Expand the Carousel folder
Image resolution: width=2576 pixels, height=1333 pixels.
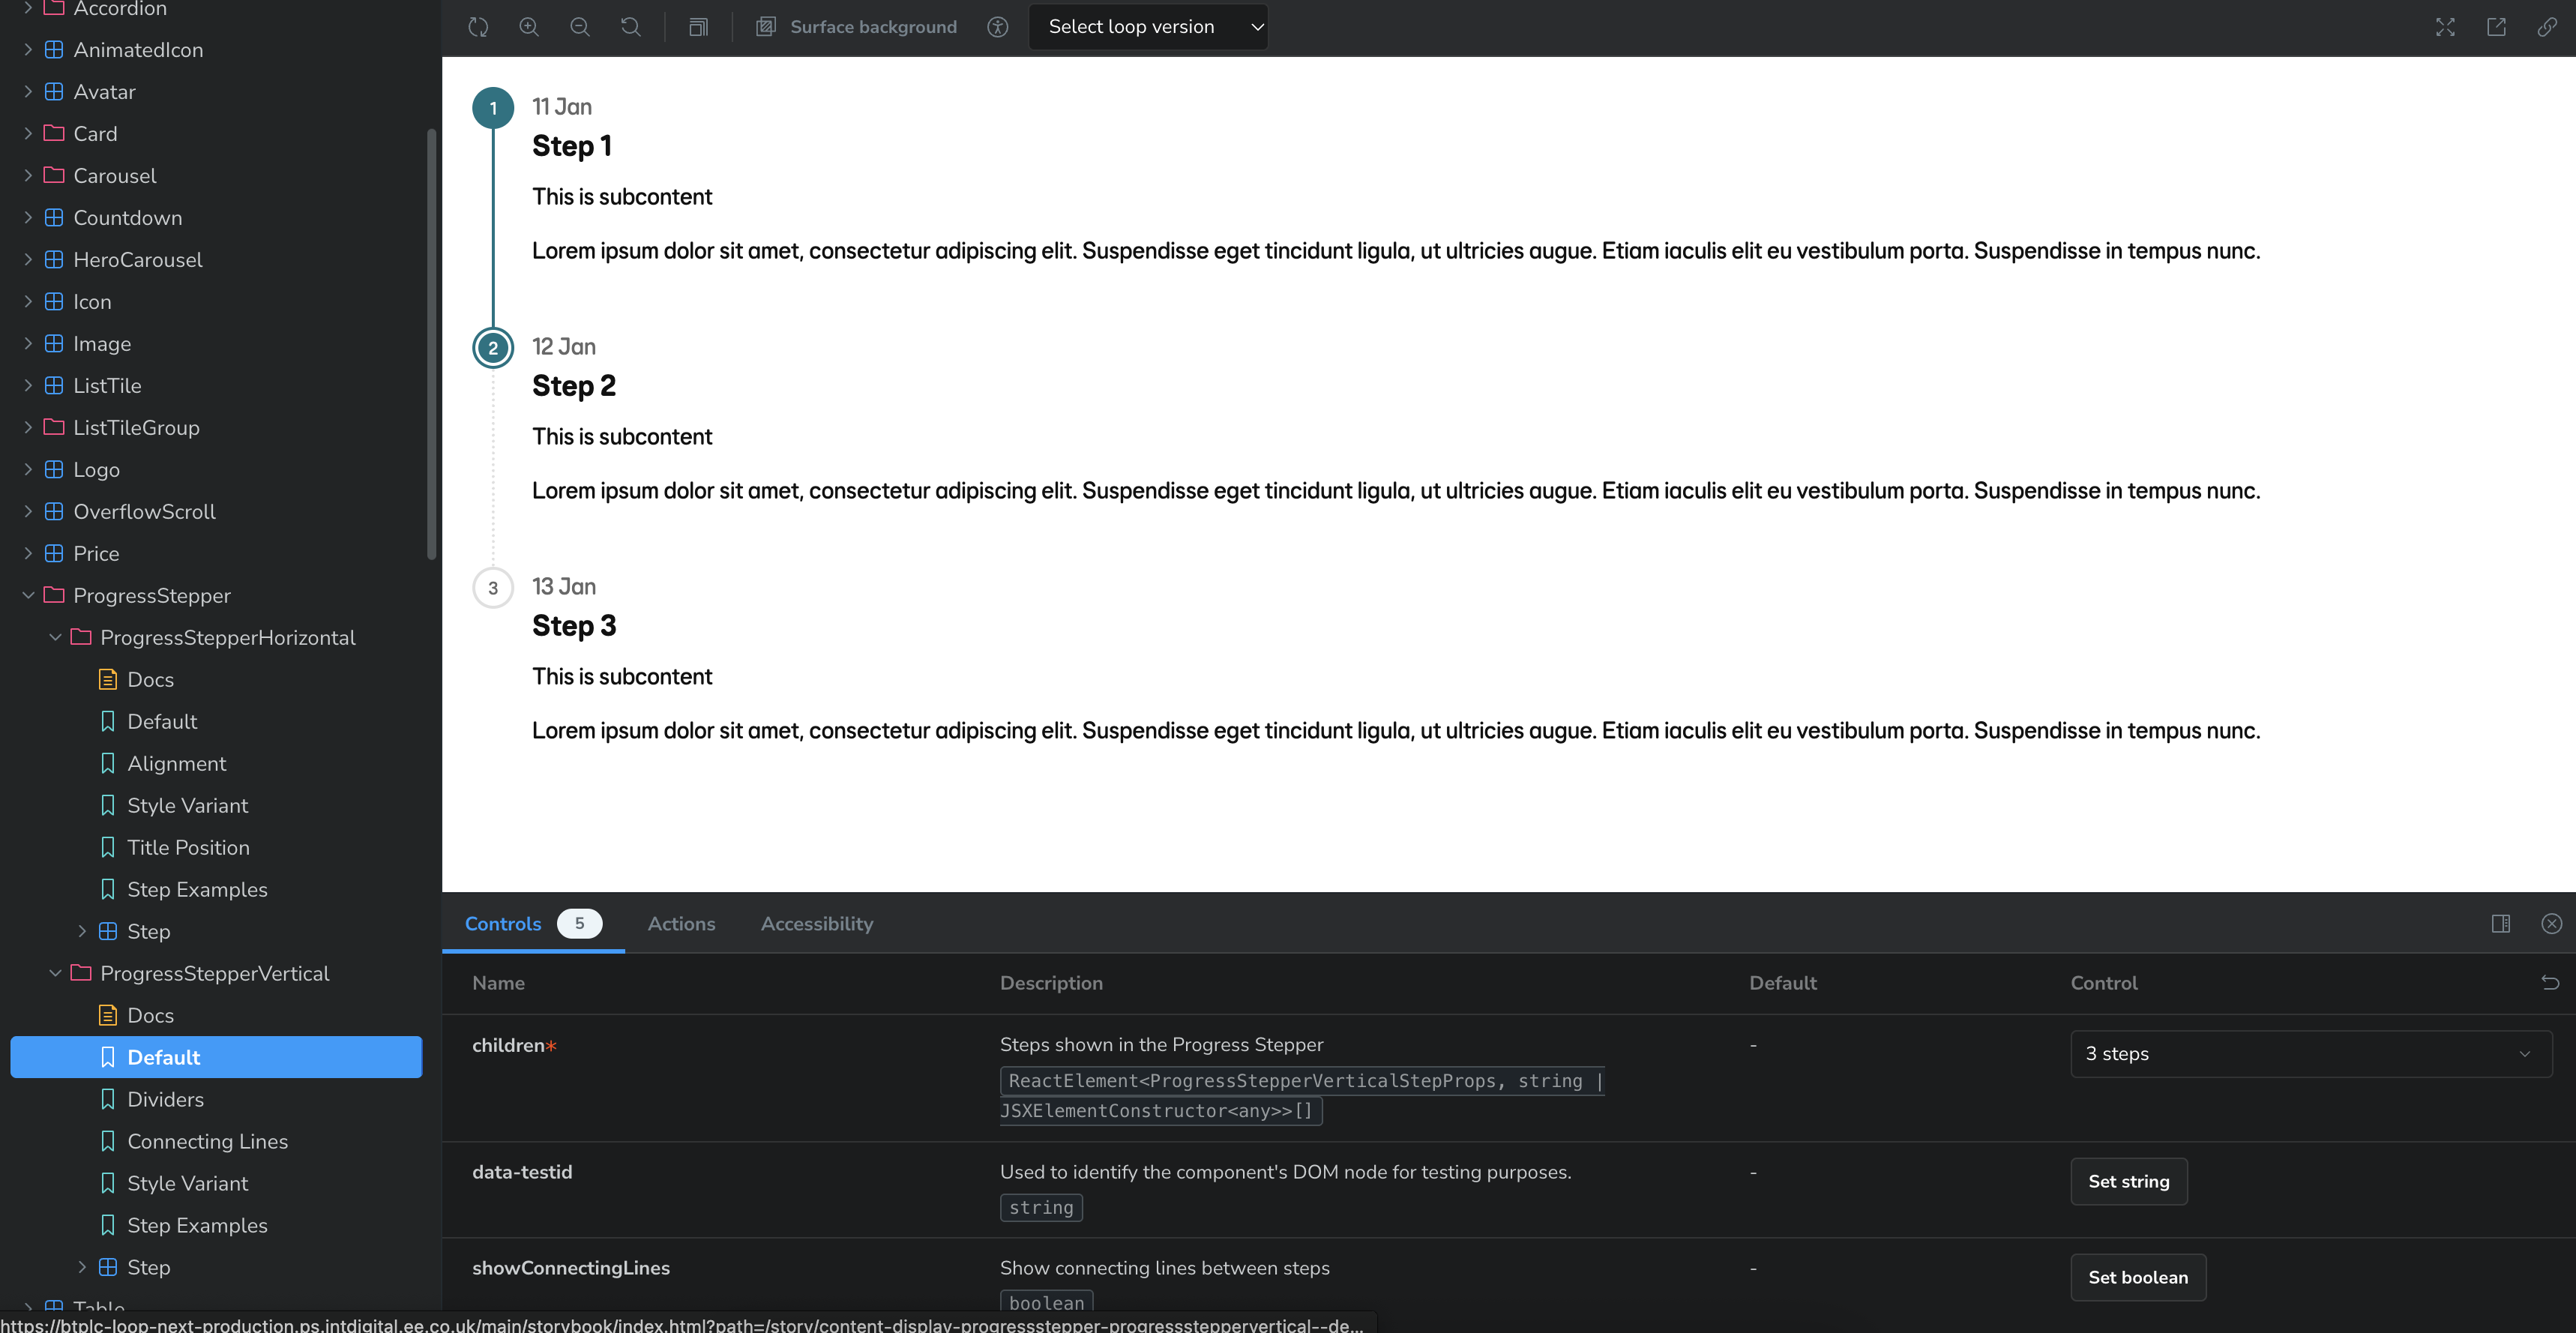(28, 176)
